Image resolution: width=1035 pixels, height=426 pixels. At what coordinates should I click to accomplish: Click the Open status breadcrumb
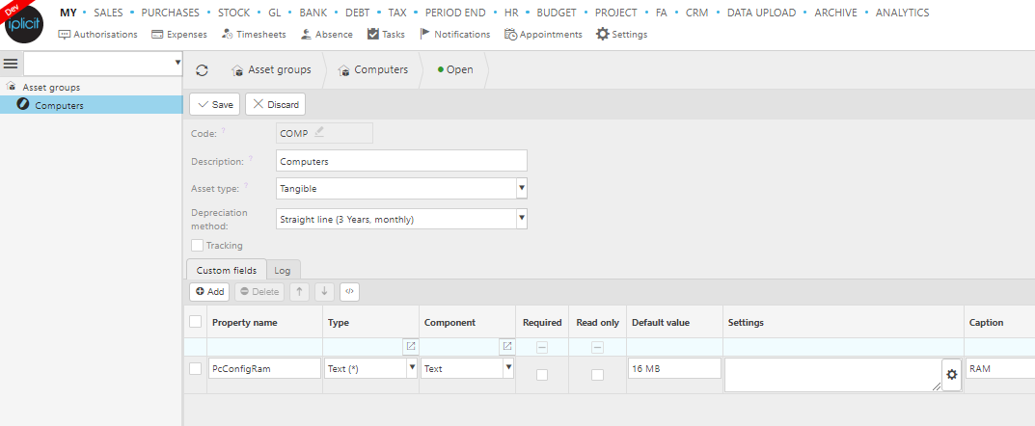coord(455,69)
